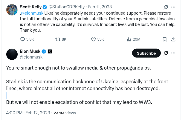The height and width of the screenshot is (120, 185).
Task: Like Scott Kelly's tweet with the heart icon
Action: tap(93, 39)
